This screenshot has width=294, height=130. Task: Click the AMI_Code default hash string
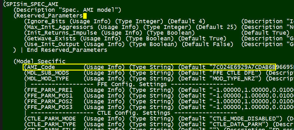[x=243, y=67]
